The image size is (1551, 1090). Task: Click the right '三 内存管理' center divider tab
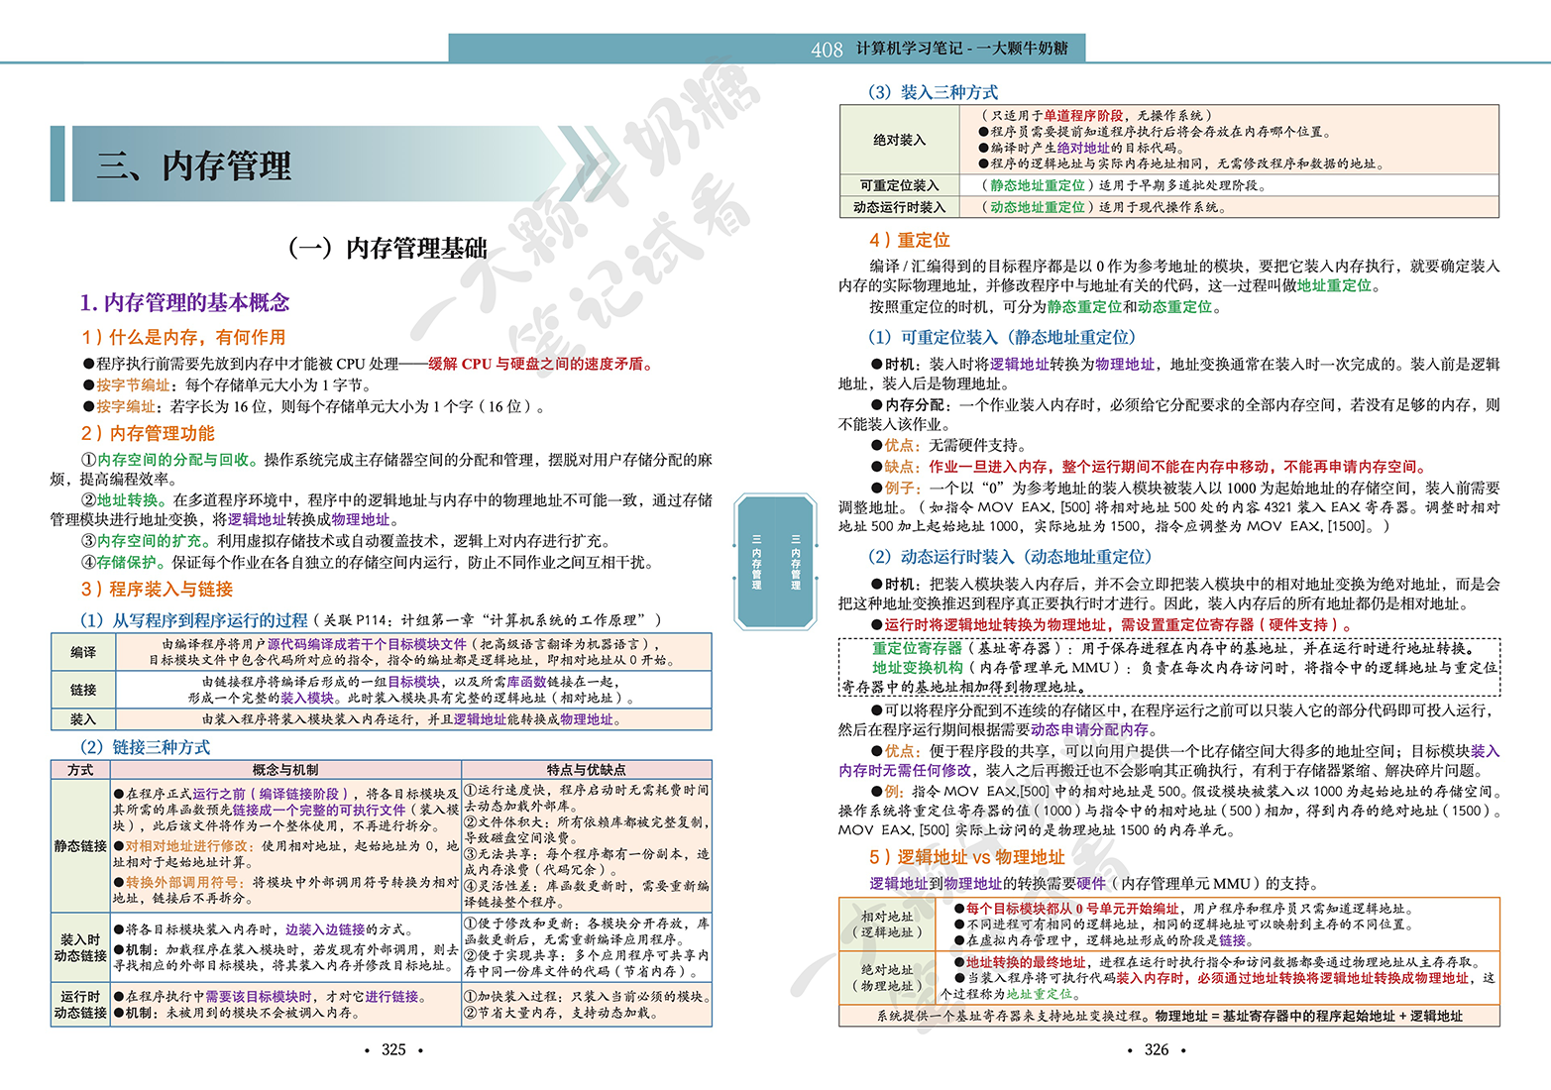(795, 563)
